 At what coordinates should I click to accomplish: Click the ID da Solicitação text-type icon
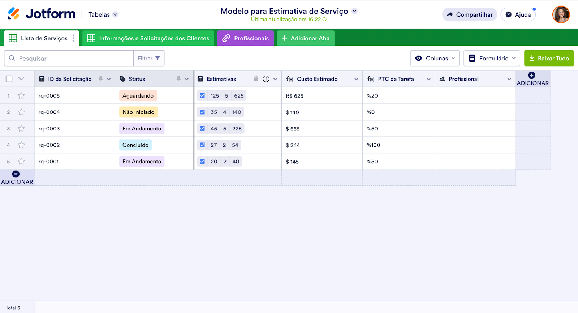pos(42,79)
